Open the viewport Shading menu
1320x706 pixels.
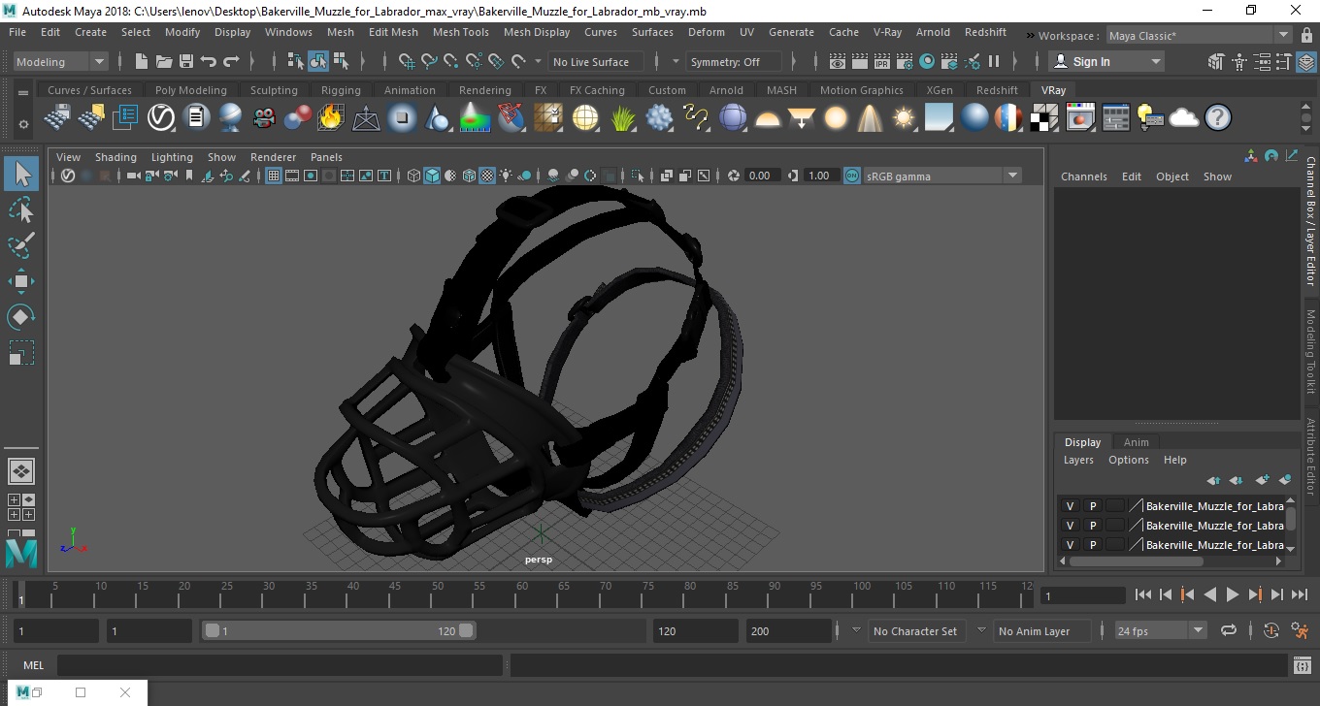(115, 157)
